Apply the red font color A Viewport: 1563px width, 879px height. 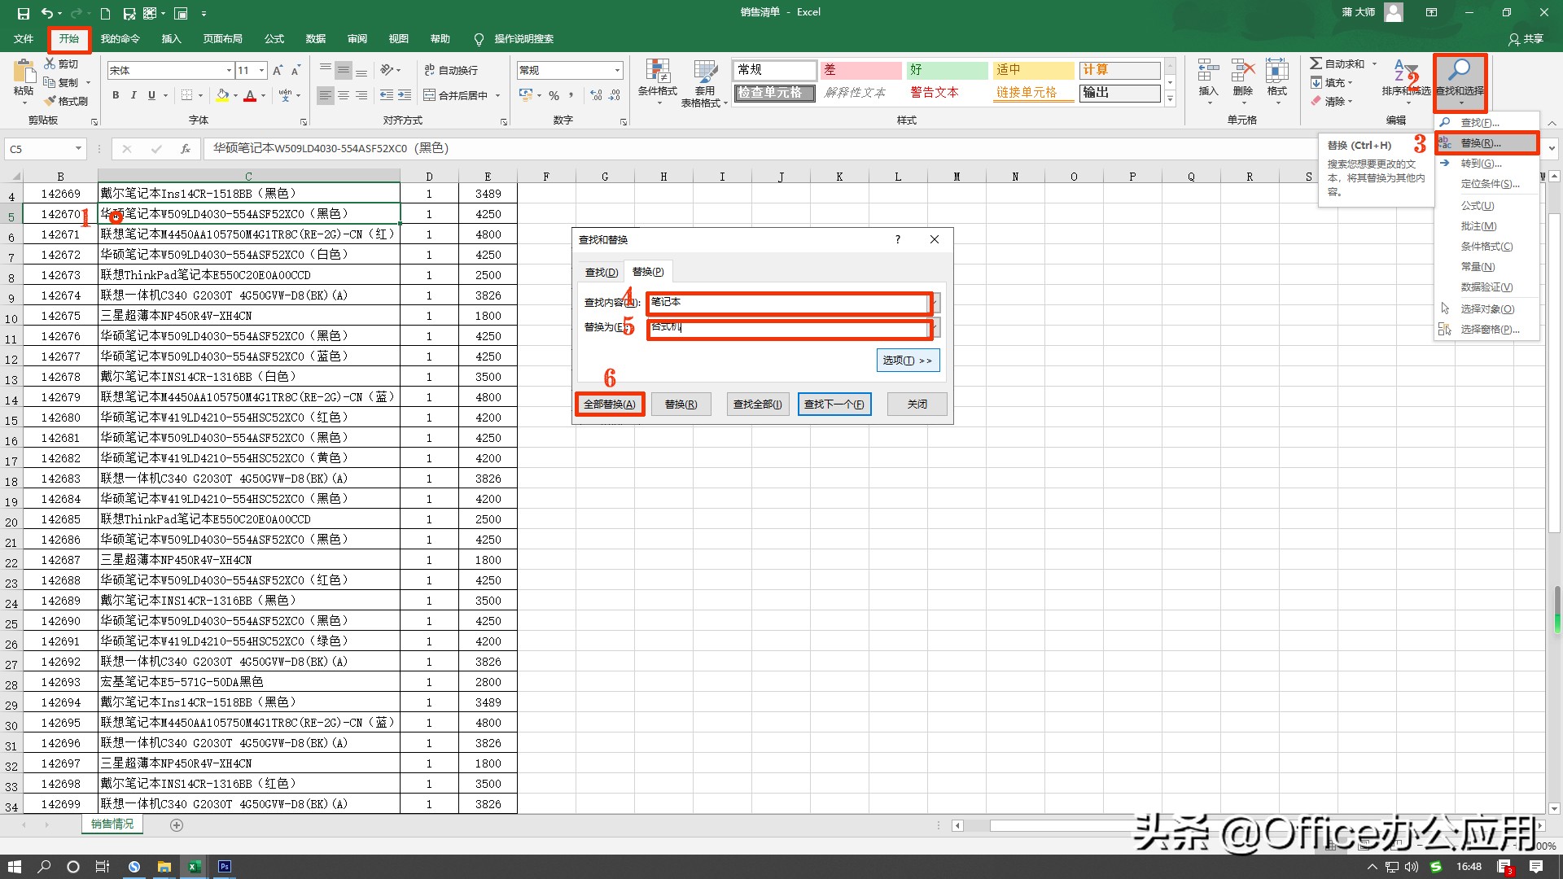click(250, 95)
